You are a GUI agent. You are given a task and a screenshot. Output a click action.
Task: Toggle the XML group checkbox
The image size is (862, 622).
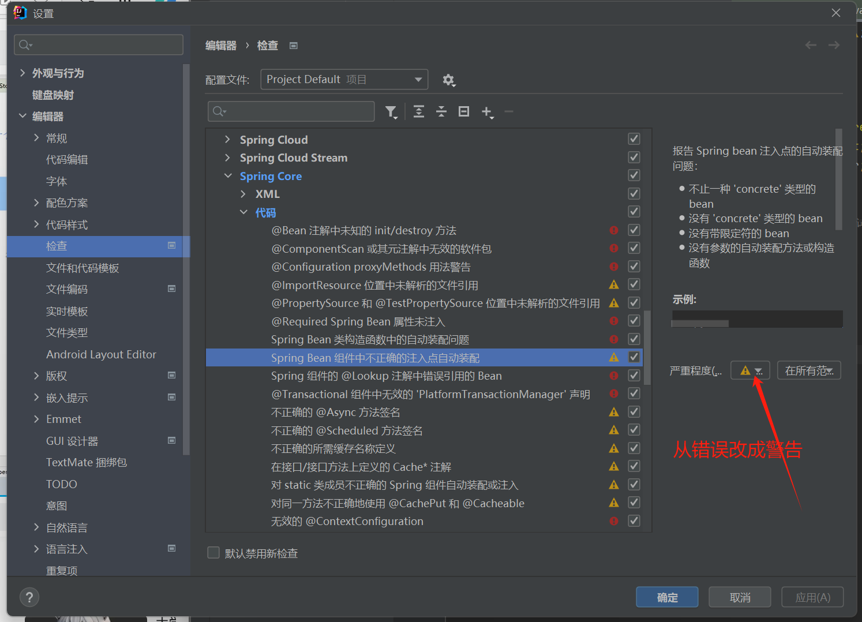634,193
